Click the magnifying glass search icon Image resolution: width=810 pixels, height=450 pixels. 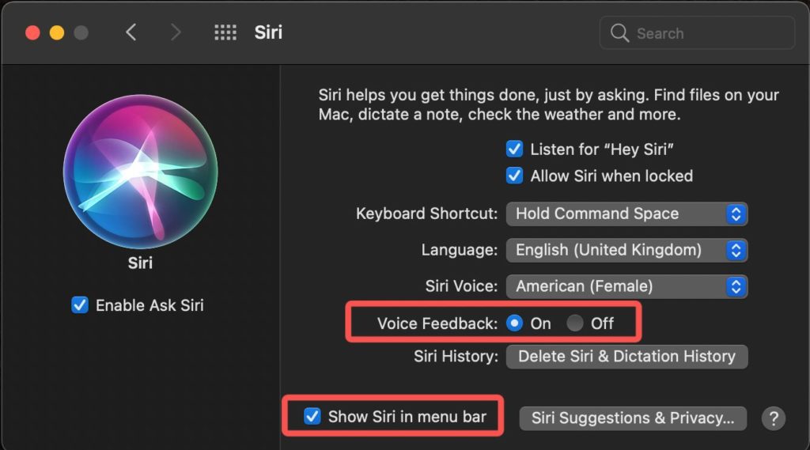pyautogui.click(x=619, y=33)
